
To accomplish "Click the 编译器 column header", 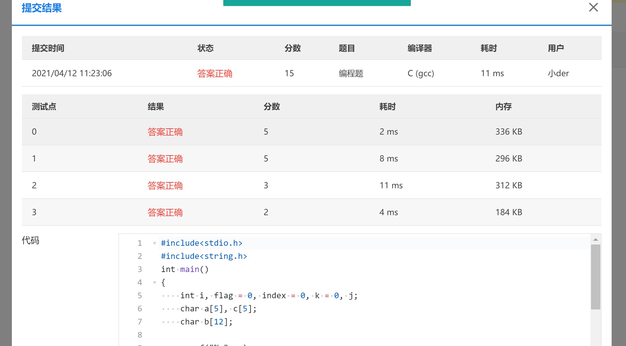I will click(x=420, y=48).
